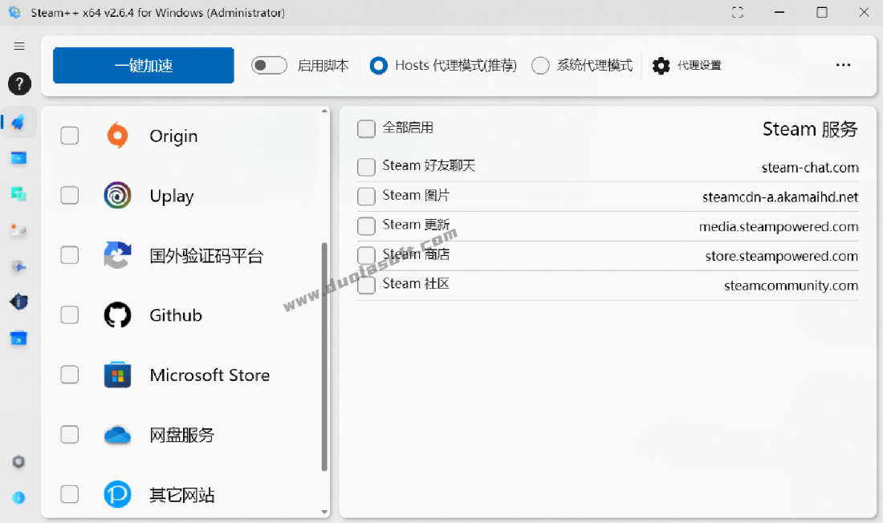Click the media.steampowered.com domain text
The height and width of the screenshot is (523, 883).
pyautogui.click(x=779, y=227)
